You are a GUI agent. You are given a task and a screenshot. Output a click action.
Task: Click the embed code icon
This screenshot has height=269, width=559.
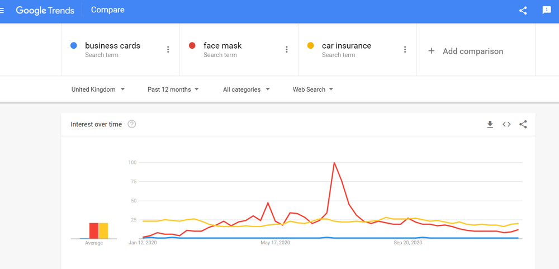coord(506,124)
